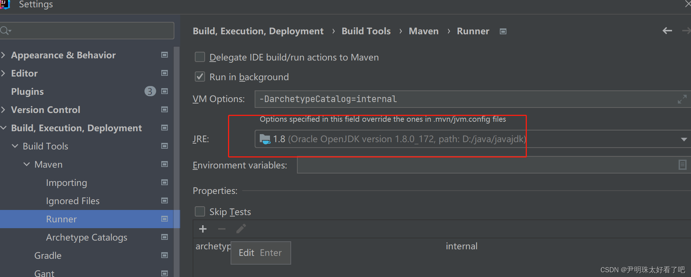691x277 pixels.
Task: Click Build Tools in the breadcrumb path
Action: point(366,31)
